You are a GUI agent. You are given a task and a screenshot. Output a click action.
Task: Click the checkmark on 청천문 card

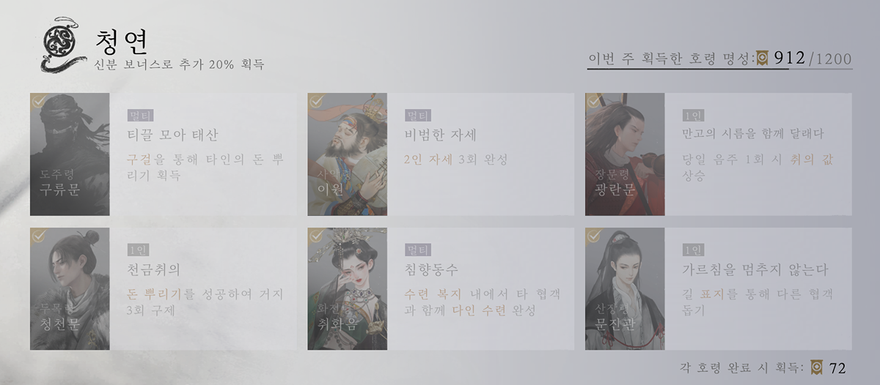[40, 236]
